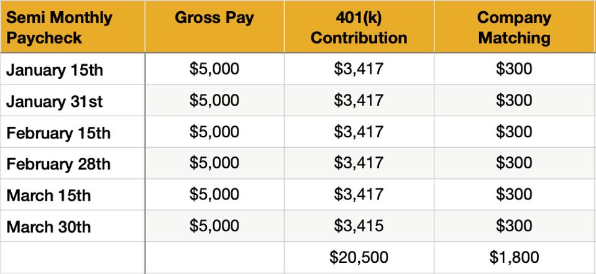596x274 pixels.
Task: Click the $20,500 total contribution cell
Action: pos(359,257)
